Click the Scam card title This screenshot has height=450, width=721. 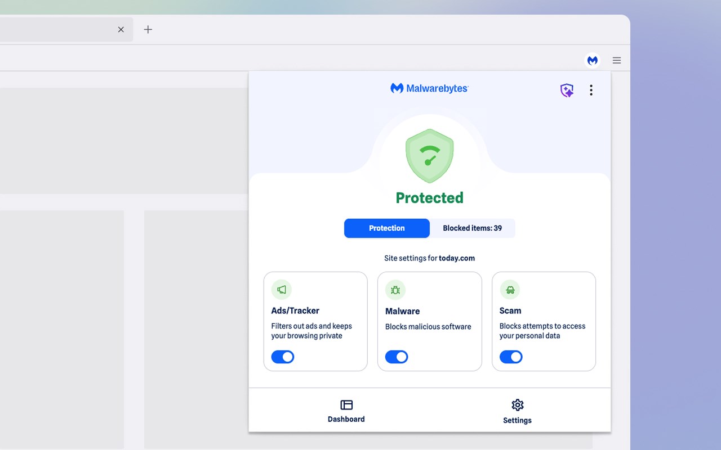[510, 310]
